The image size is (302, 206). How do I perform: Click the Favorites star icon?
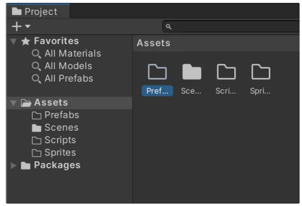click(x=25, y=41)
